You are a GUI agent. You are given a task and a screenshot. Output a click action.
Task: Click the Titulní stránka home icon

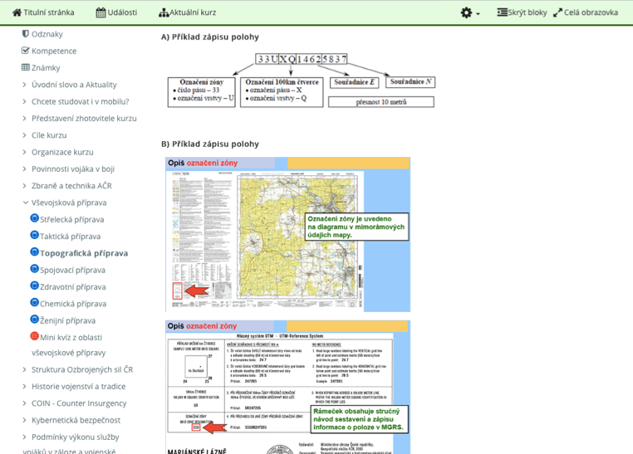tap(17, 12)
